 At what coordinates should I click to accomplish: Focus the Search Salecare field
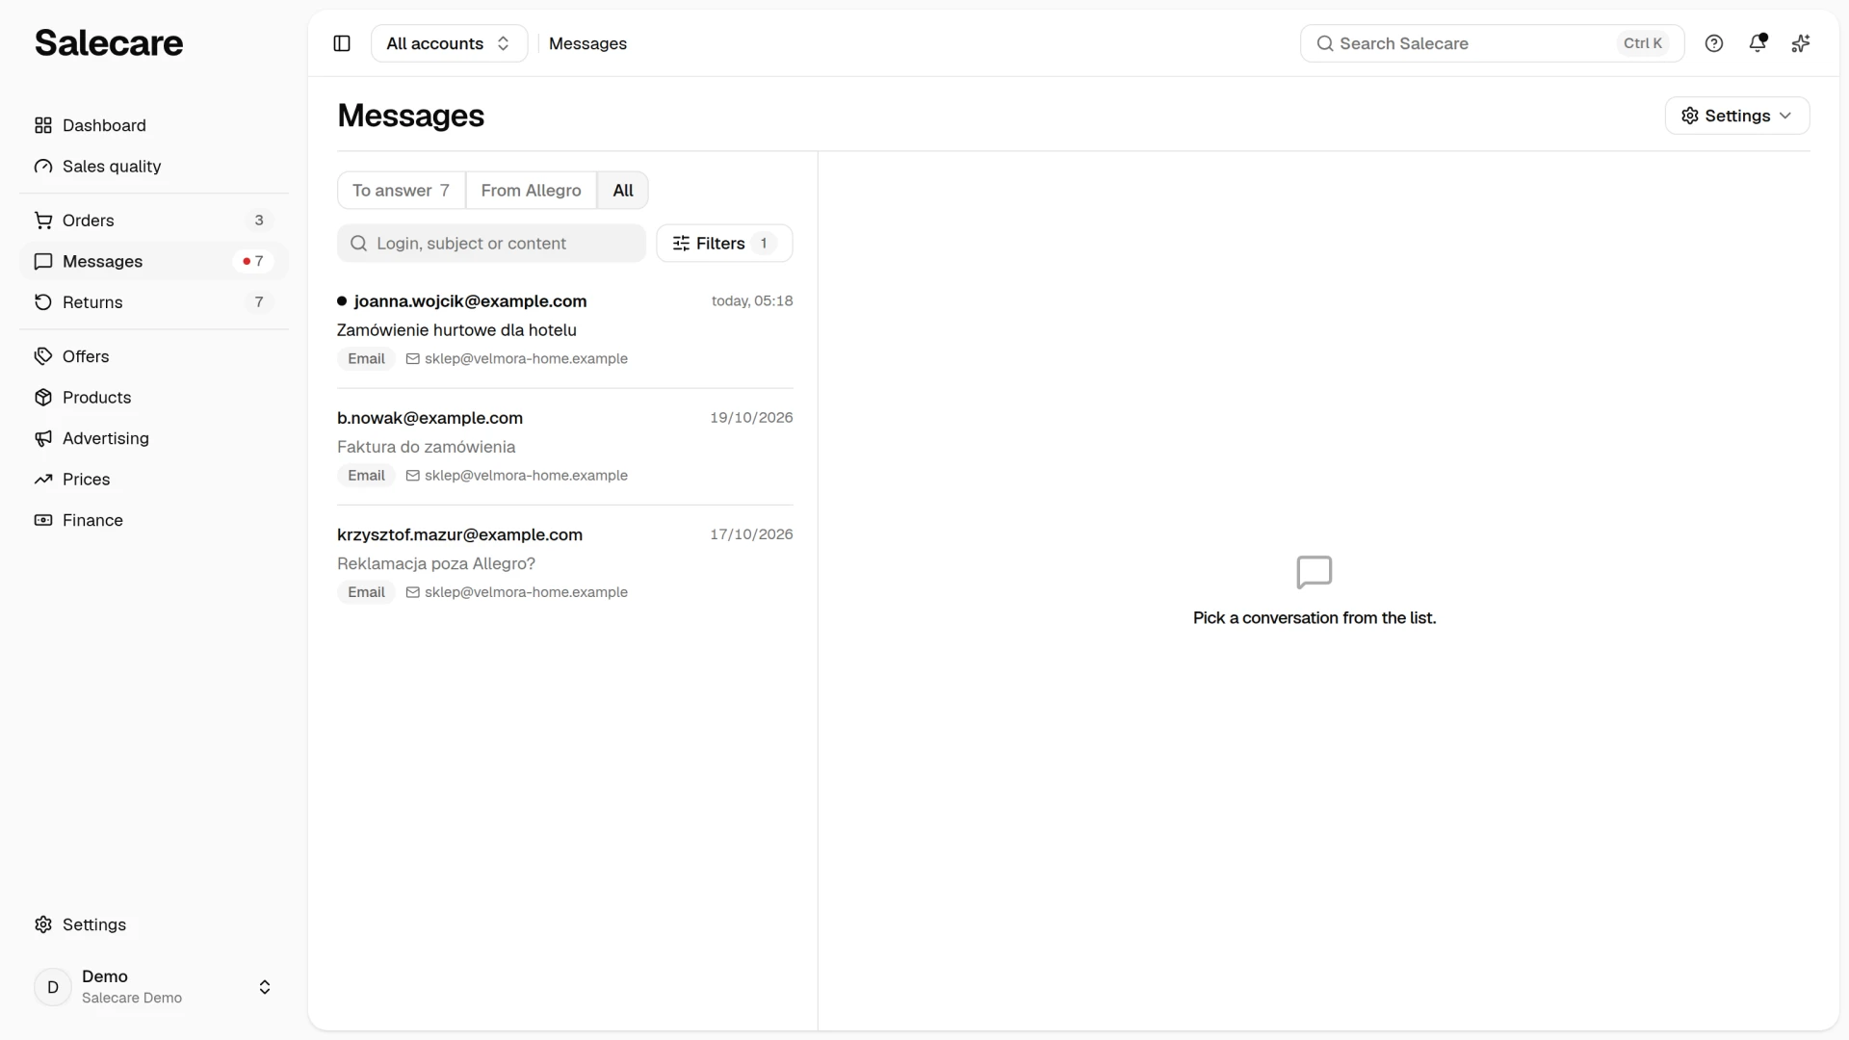pyautogui.click(x=1492, y=43)
